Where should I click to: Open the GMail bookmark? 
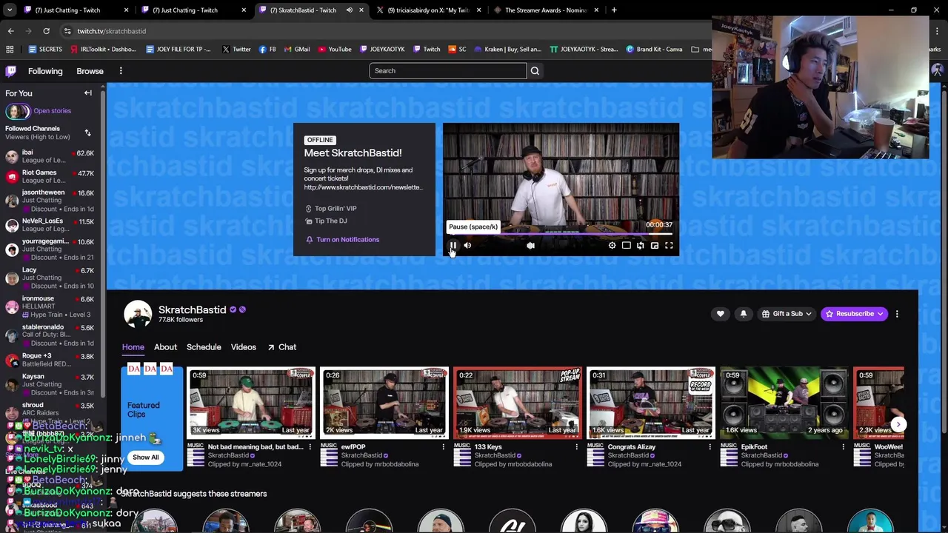click(296, 50)
